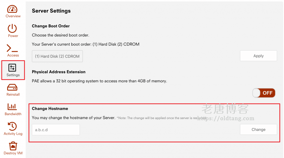
Task: Click the Change Hostname section heading
Action: [x=50, y=108]
